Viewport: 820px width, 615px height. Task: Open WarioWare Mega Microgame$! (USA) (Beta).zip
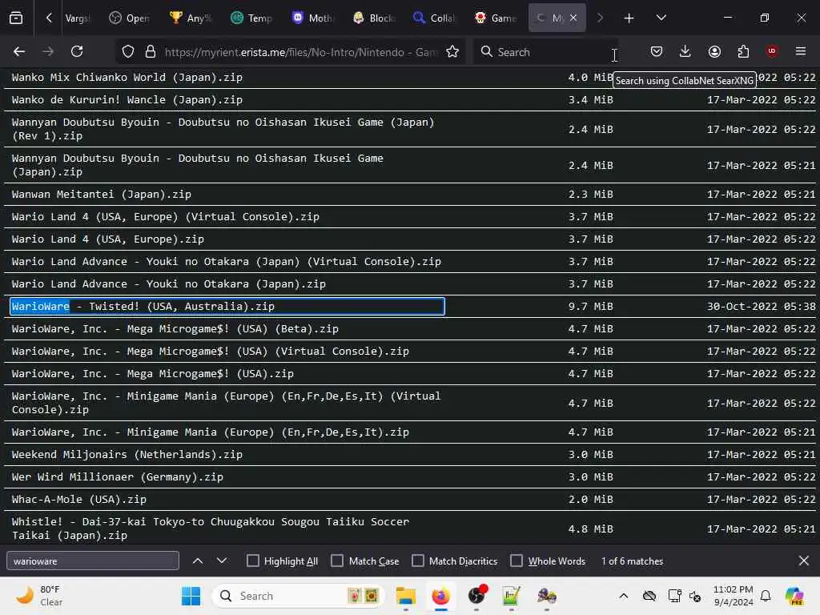pyautogui.click(x=175, y=329)
